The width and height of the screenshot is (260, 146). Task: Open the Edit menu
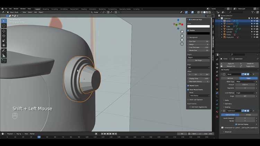click(x=10, y=9)
